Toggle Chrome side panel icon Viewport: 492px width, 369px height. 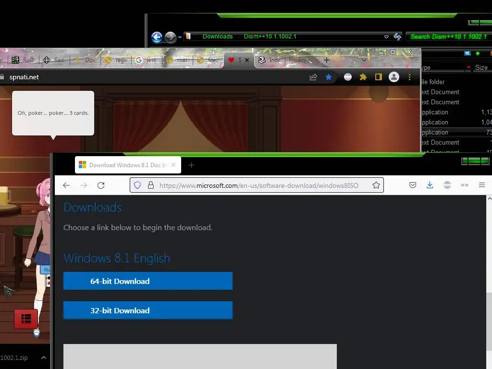pyautogui.click(x=379, y=77)
